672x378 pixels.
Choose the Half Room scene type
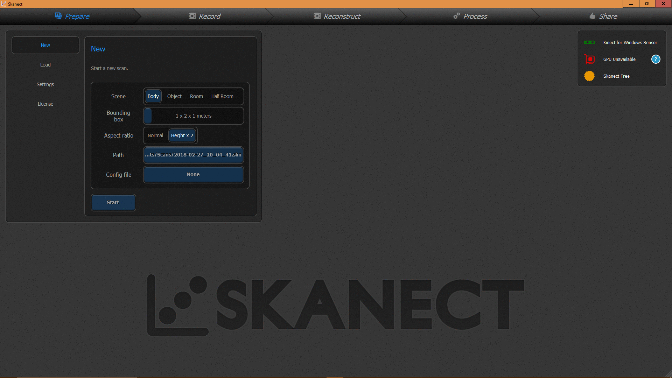[222, 96]
